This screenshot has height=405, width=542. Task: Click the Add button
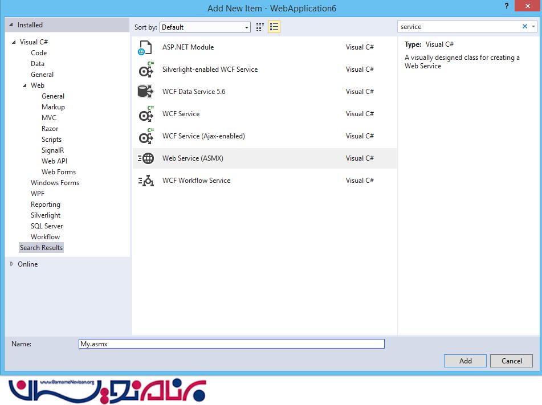[x=465, y=361]
